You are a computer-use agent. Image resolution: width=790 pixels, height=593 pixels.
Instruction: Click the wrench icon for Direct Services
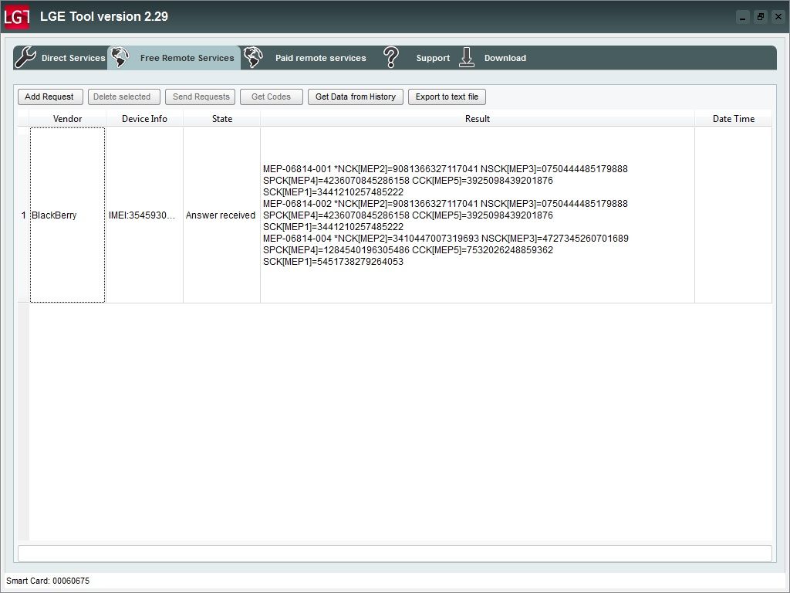click(25, 57)
